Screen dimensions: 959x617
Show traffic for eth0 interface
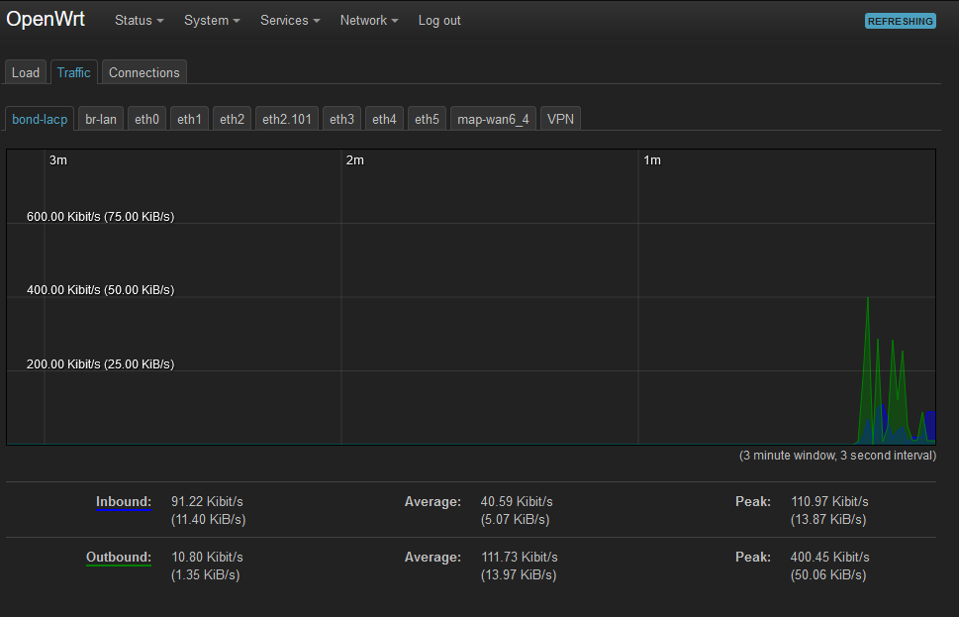point(146,119)
